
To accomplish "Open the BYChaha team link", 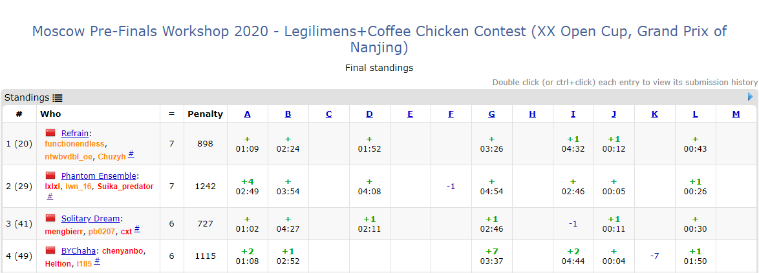I will (78, 250).
